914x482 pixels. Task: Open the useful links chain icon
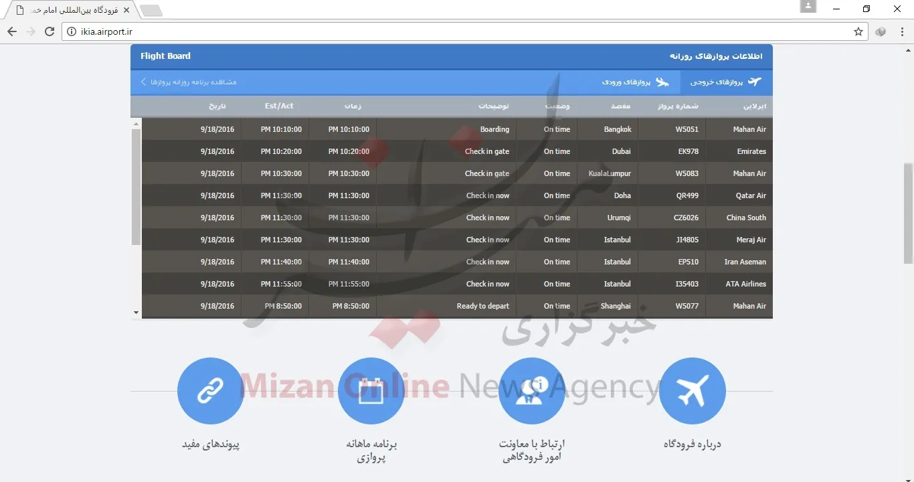(210, 391)
